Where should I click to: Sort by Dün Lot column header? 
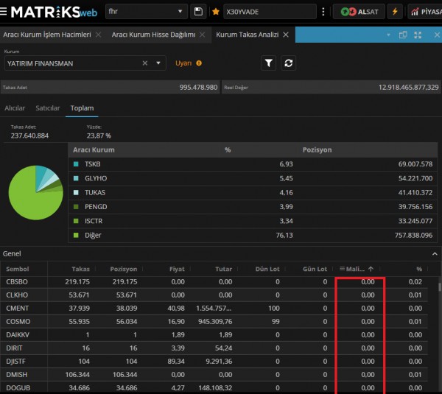pos(267,269)
